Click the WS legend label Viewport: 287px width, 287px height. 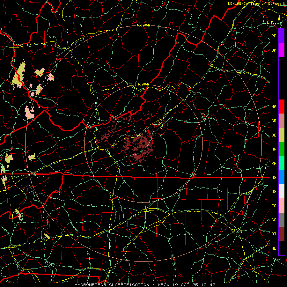pyautogui.click(x=274, y=178)
